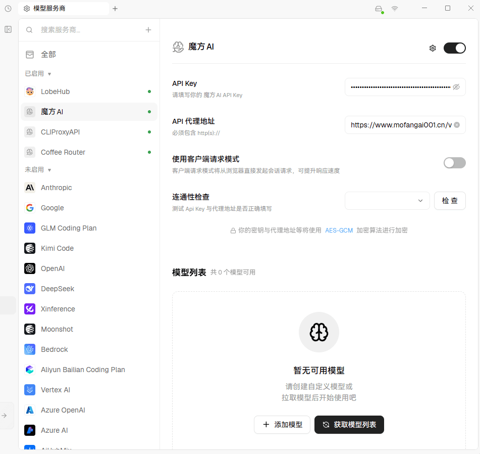Viewport: 480px width, 454px height.
Task: Click 添加模型 button
Action: [282, 425]
